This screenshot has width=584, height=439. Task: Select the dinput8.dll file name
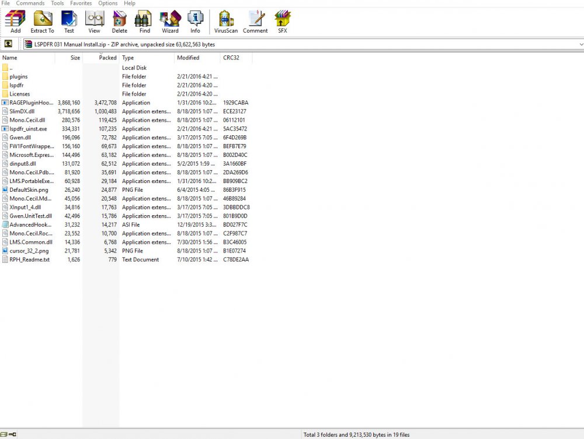(23, 164)
